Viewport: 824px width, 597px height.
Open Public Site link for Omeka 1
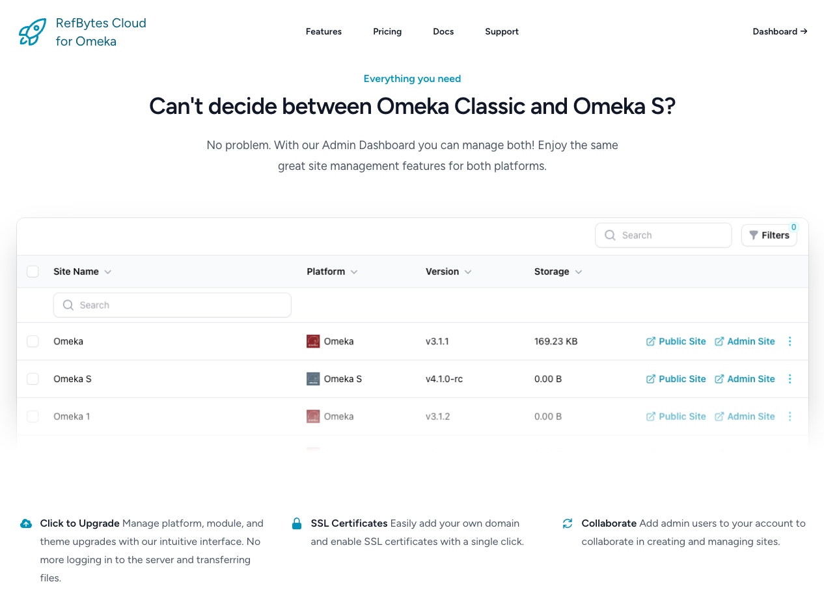(x=676, y=417)
